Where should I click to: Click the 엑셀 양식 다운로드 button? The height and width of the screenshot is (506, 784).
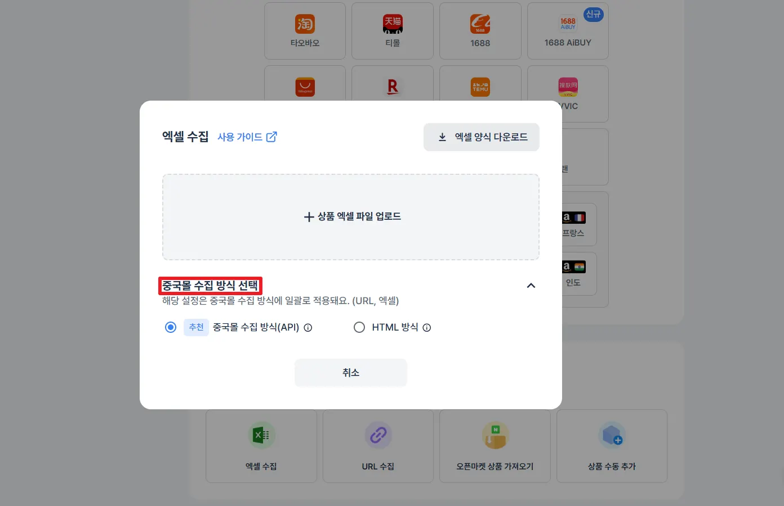pos(482,137)
